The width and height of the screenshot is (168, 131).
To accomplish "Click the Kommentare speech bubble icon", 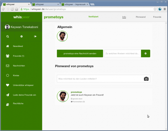I will [72, 102].
